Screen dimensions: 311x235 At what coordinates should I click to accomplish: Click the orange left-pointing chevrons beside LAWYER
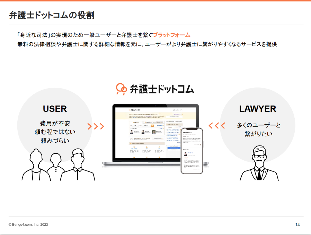pos(217,125)
